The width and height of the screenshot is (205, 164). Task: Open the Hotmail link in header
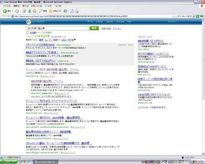point(99,21)
